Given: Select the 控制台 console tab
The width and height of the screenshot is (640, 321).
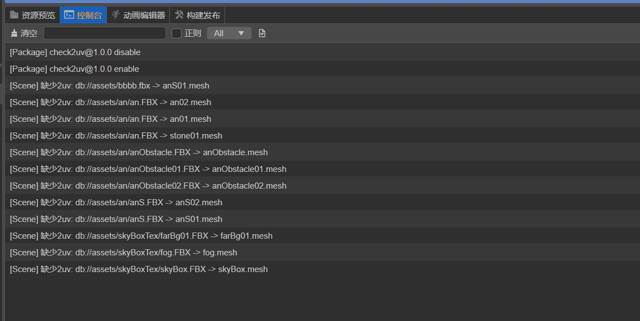Looking at the screenshot, I should pos(83,15).
